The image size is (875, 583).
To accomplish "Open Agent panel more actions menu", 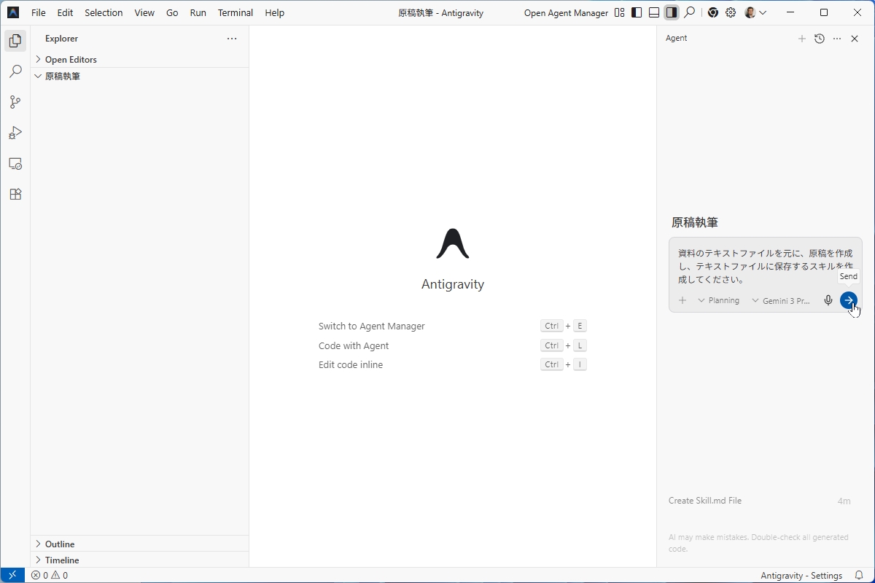I will coord(837,39).
